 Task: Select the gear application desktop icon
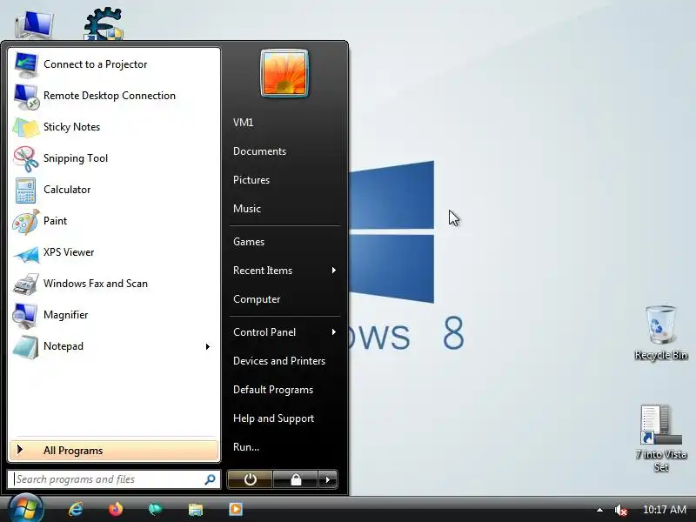pos(104,23)
